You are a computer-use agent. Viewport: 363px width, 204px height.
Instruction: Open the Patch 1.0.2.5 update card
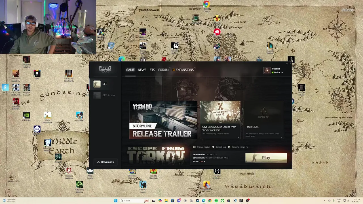[263, 120]
